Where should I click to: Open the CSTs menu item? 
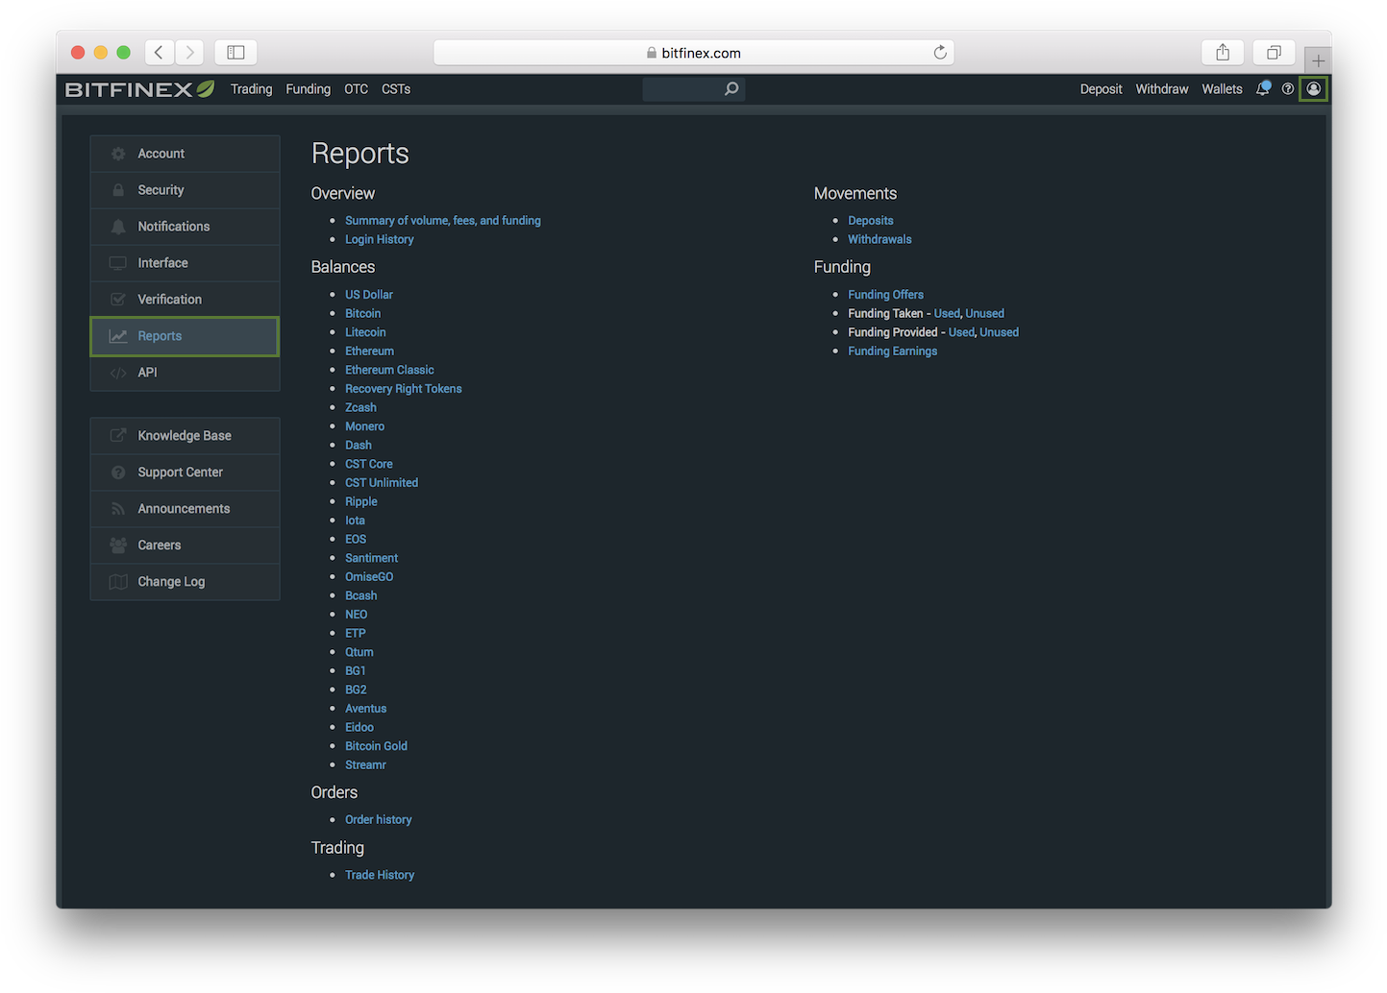tap(396, 88)
